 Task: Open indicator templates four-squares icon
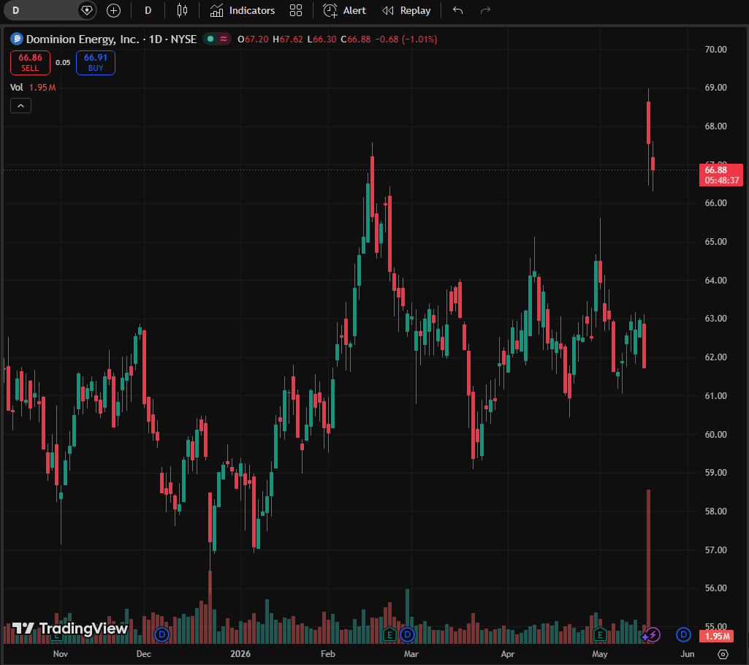[296, 10]
